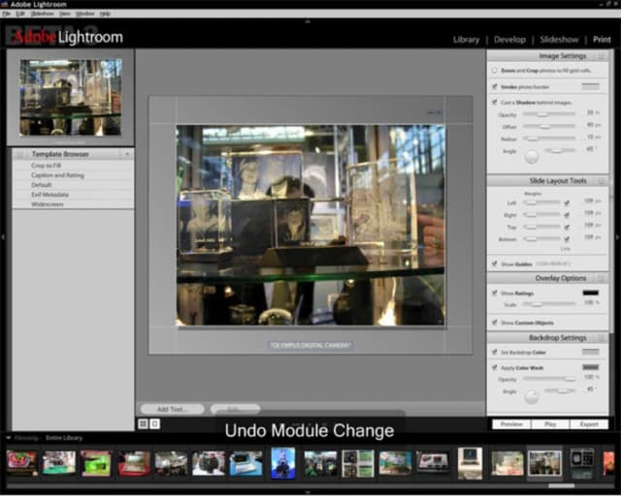Click Template Browser left header icon
Viewport: 621px width, 496px height.
19,154
